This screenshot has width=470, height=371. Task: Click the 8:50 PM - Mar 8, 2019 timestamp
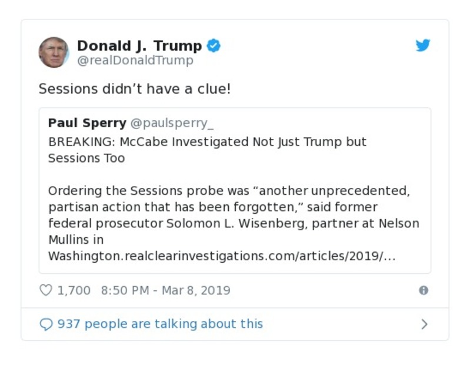click(165, 290)
